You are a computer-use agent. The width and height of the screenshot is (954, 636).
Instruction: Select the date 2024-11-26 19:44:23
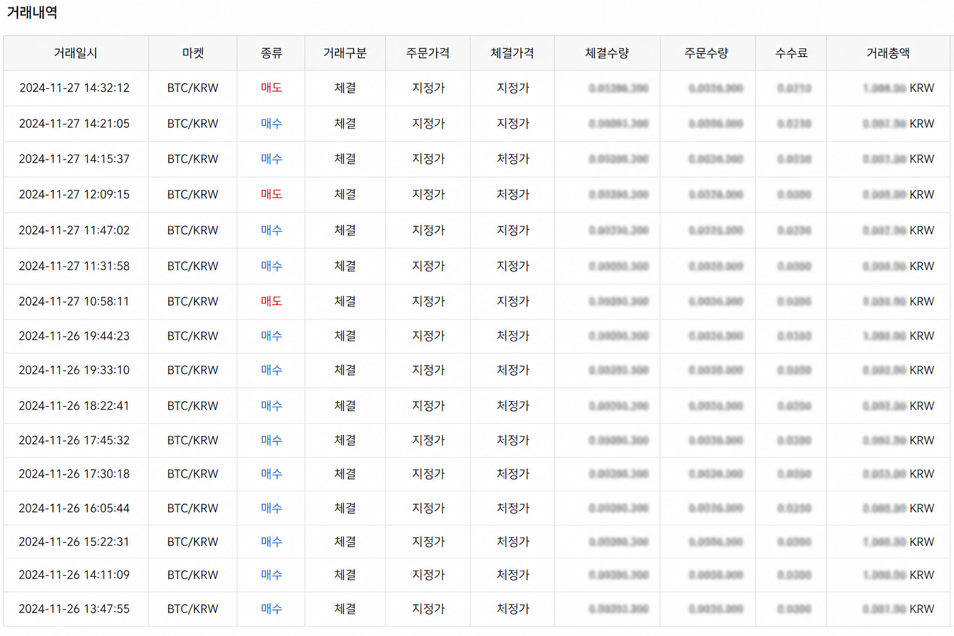[x=75, y=336]
